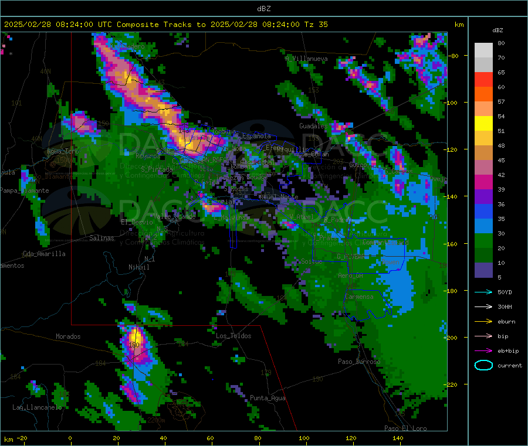Click the 'dBZ' label above the color scale
528x446 pixels.
pyautogui.click(x=497, y=30)
